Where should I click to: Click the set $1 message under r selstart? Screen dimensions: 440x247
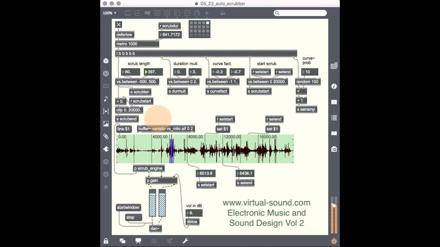223,129
